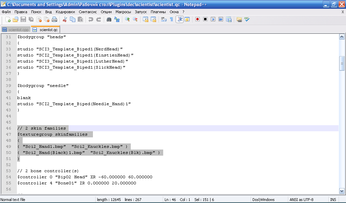Switch to the scientist.cpp tab
The width and height of the screenshot is (346, 203).
coord(16,29)
